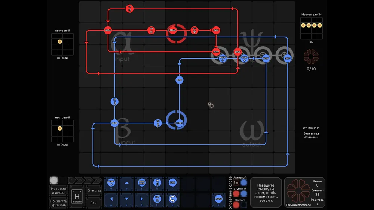Screen dimensions: 374x210
Task: Click blue DROP node next to BOND+
Action: point(266,58)
